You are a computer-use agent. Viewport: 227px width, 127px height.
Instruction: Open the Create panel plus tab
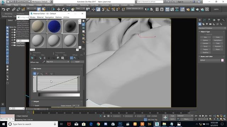click(x=200, y=20)
